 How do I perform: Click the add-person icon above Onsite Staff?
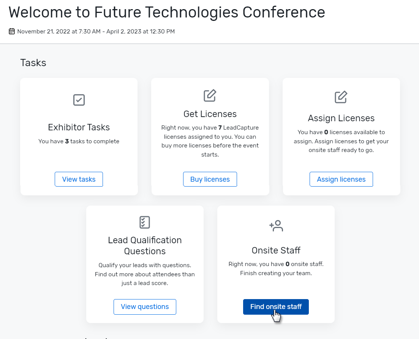tap(276, 226)
